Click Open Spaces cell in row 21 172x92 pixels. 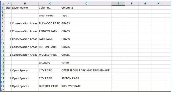click(25, 86)
